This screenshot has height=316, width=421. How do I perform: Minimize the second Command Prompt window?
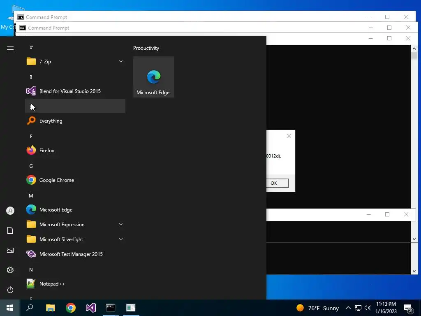tap(371, 28)
